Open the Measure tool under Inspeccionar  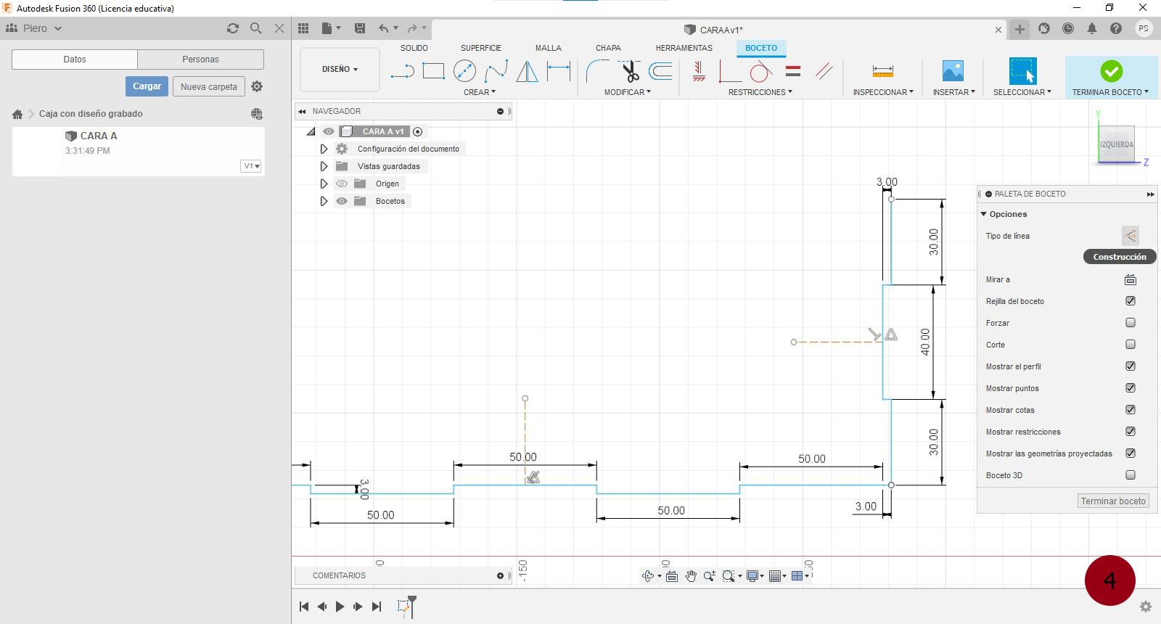[882, 71]
